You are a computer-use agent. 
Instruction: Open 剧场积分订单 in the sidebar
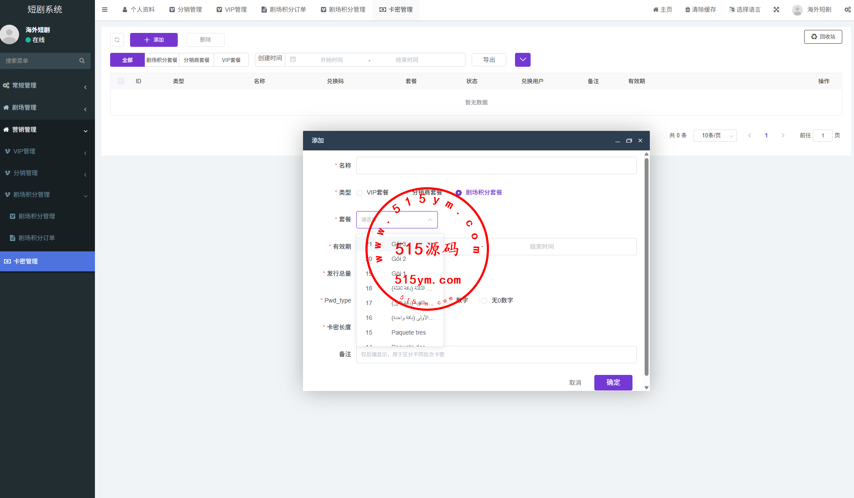[x=36, y=238]
